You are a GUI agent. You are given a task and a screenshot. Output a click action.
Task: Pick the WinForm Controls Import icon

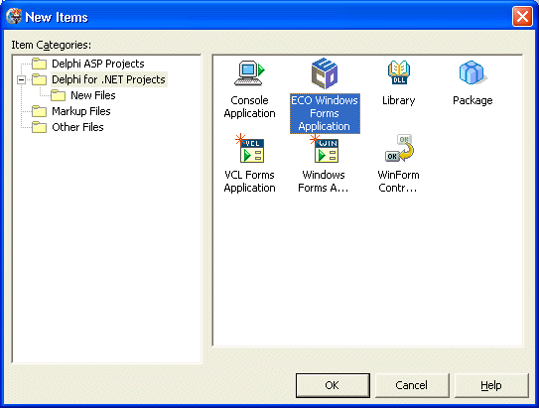[399, 148]
